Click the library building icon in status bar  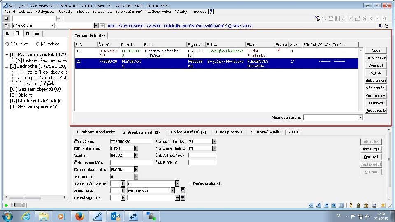coord(366,206)
